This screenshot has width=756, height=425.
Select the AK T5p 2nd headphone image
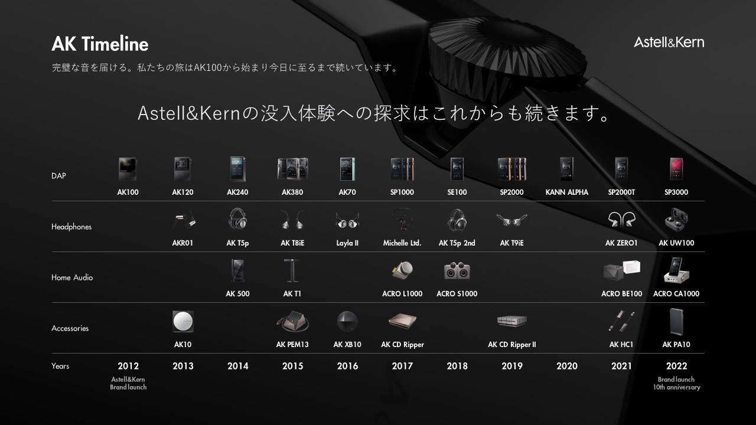coord(457,220)
